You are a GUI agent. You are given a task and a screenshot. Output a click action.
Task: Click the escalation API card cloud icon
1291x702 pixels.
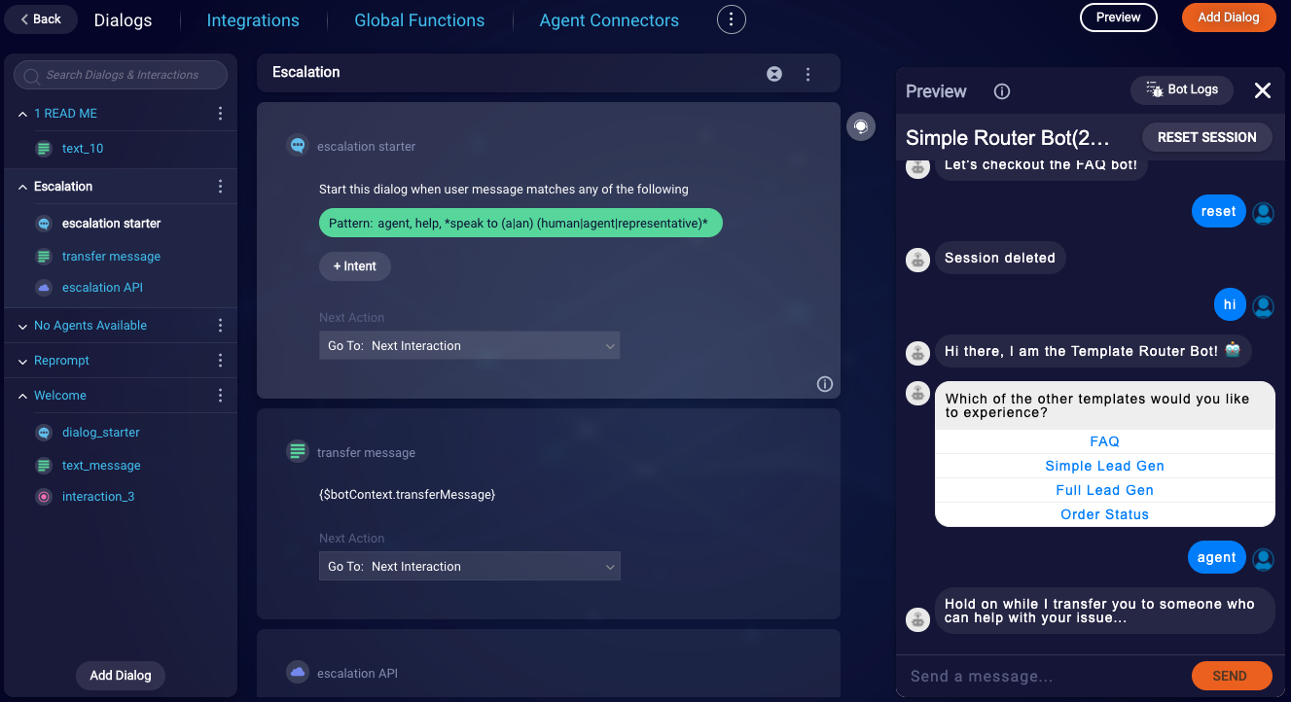(x=298, y=672)
